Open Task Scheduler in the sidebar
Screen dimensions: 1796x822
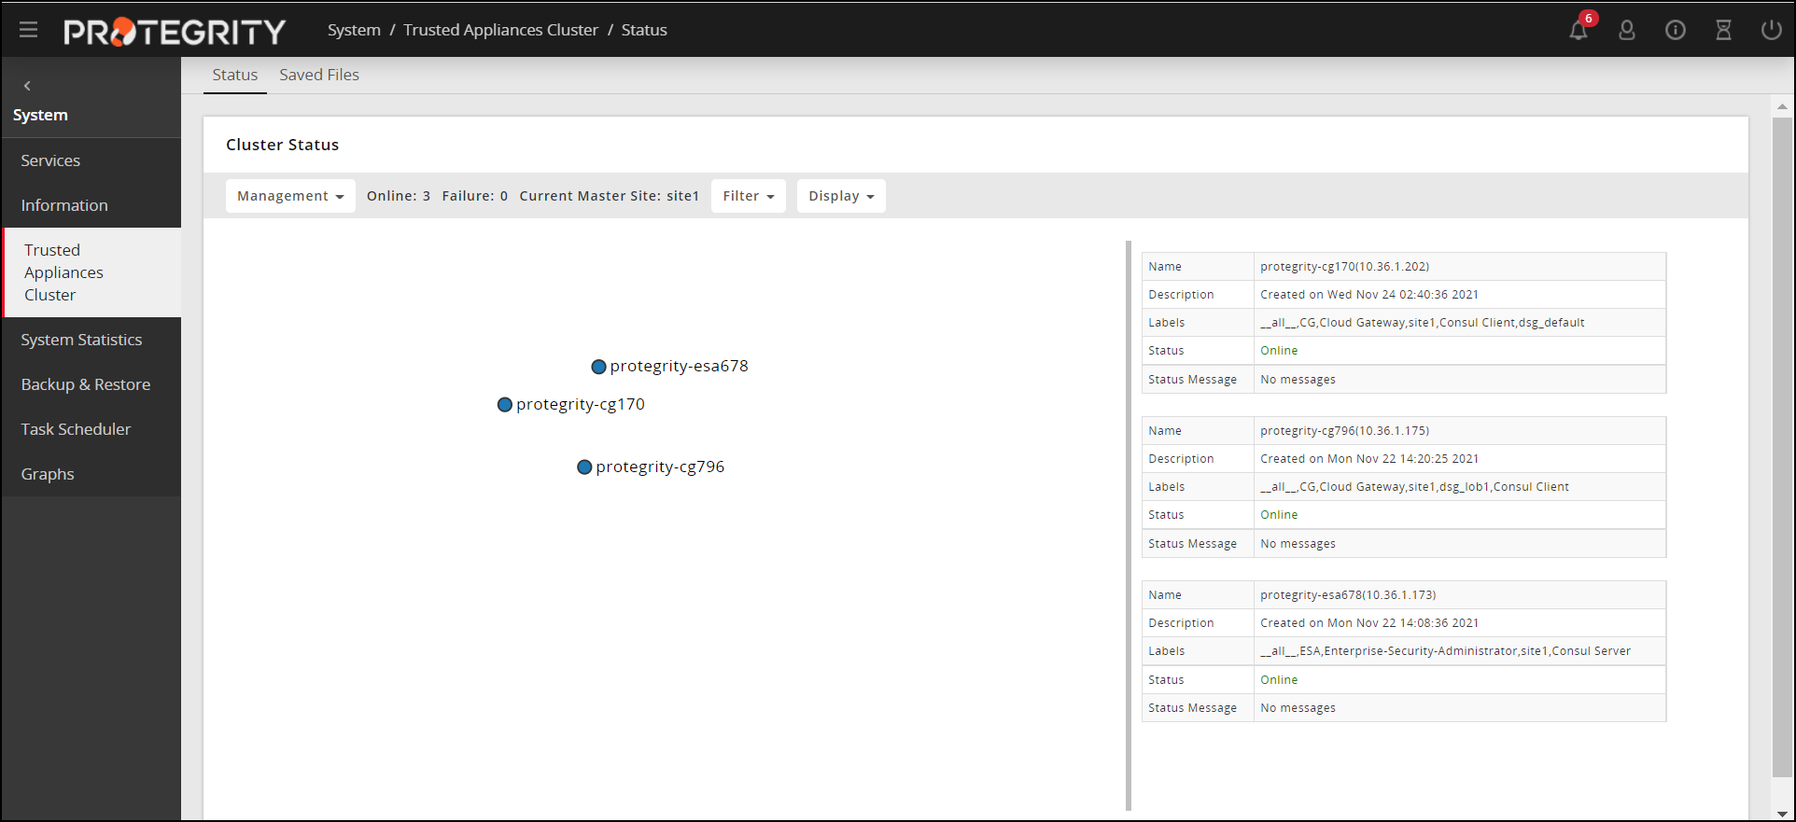coord(91,429)
